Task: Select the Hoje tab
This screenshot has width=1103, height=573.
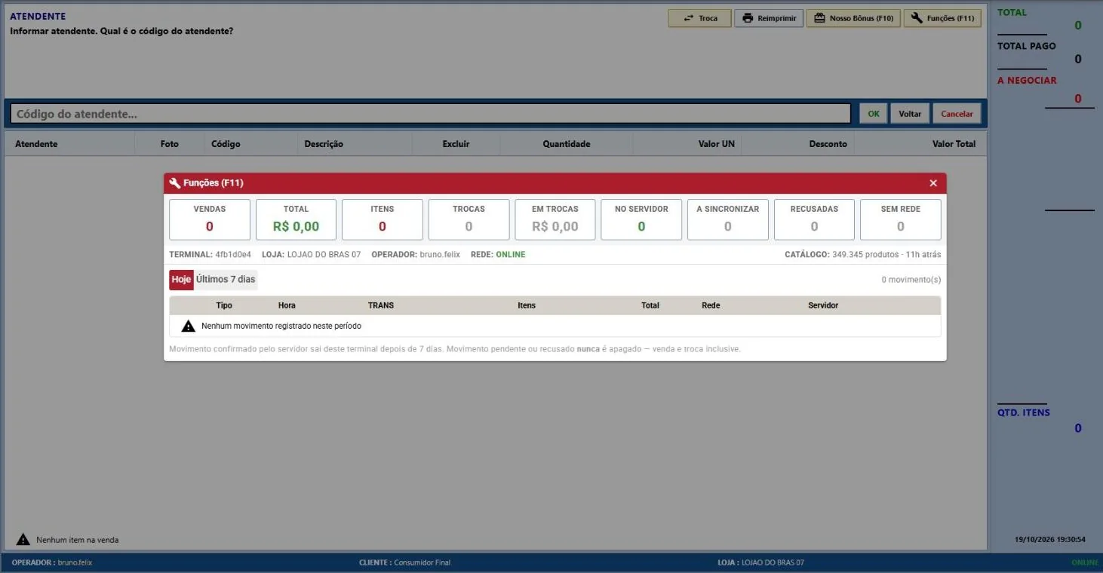Action: [181, 280]
